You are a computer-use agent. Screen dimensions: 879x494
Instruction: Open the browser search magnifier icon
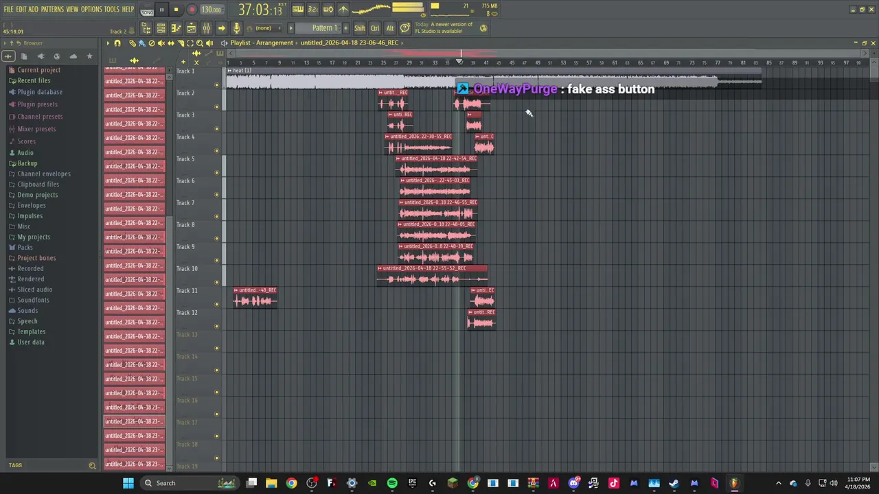[92, 465]
